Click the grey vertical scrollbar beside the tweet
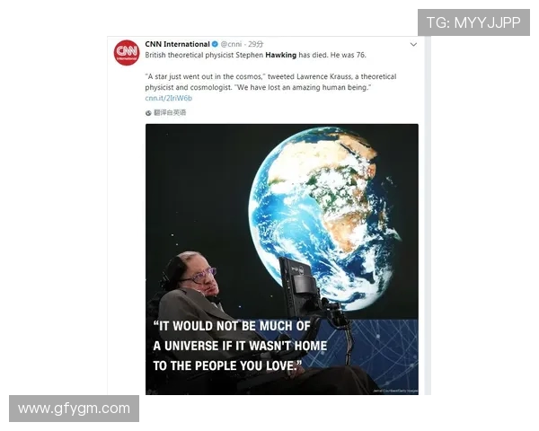Screen dimensions: 539x431 click(428, 215)
